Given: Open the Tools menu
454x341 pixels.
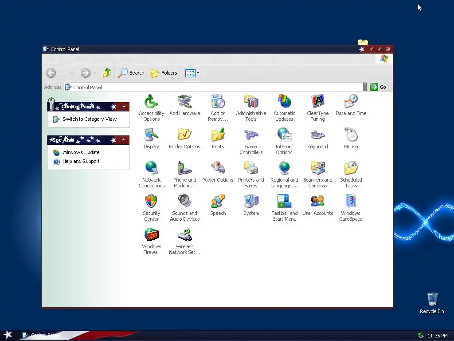Looking at the screenshot, I should click(x=125, y=59).
